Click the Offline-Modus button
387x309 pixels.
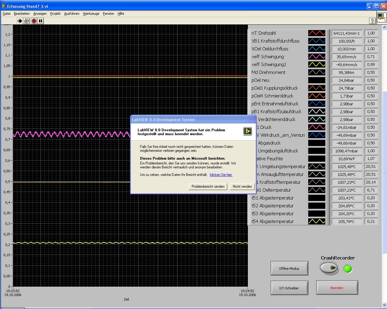[x=289, y=268]
